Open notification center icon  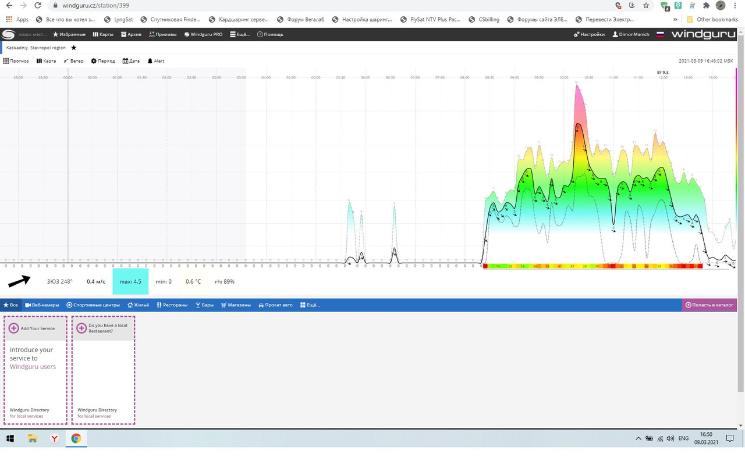(x=730, y=439)
